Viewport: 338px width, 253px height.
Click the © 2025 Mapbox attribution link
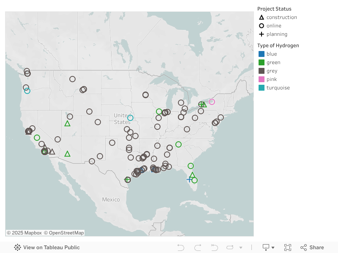[x=25, y=233]
